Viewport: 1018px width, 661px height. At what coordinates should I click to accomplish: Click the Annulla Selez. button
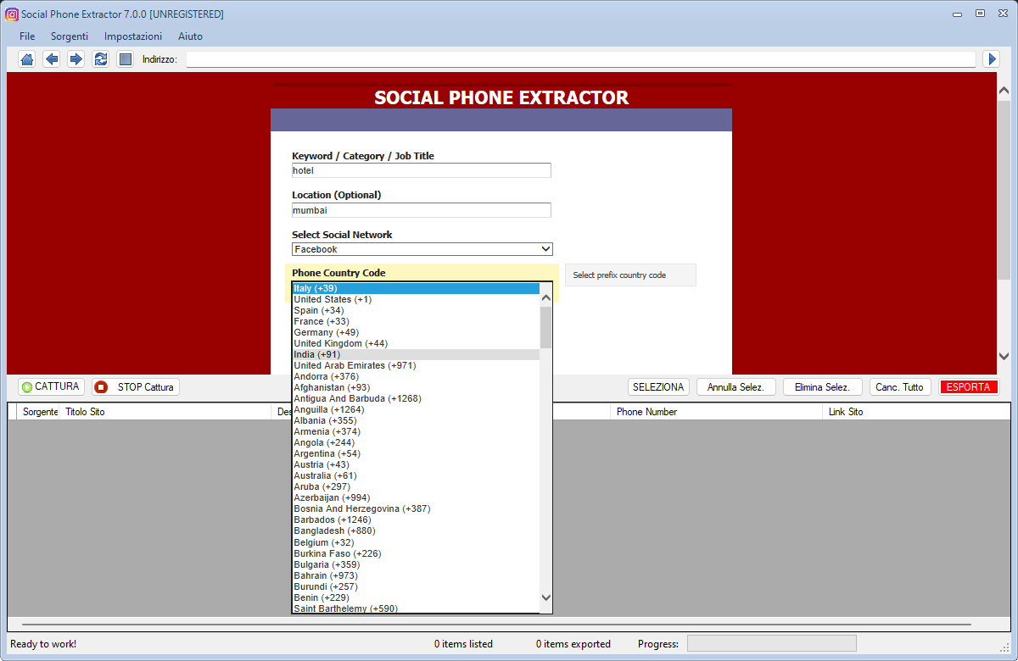tap(736, 387)
